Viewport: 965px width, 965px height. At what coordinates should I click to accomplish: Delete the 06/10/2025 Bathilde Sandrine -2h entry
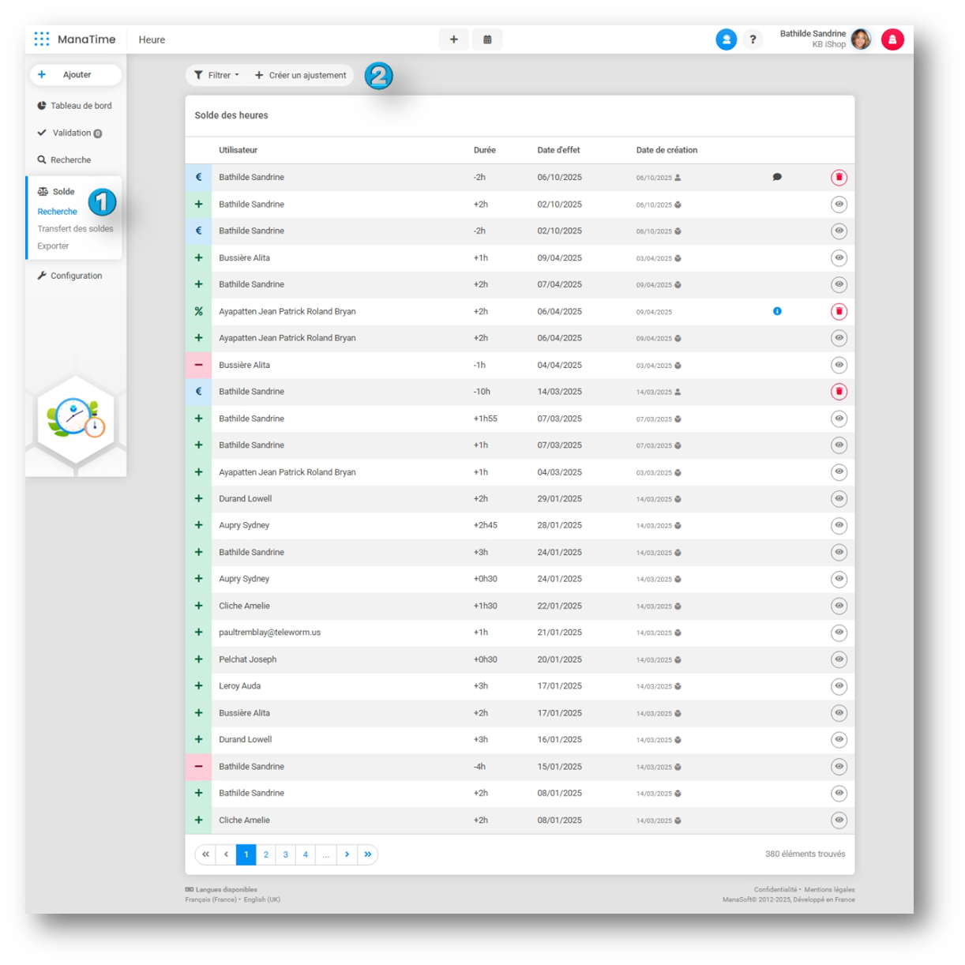(x=839, y=178)
